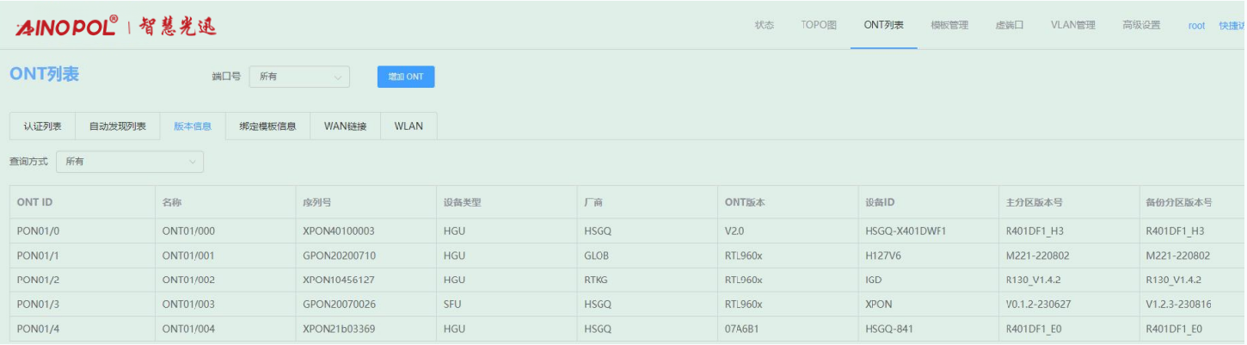Click serial number XPON21b03369 cell
The image size is (1247, 345).
point(339,330)
